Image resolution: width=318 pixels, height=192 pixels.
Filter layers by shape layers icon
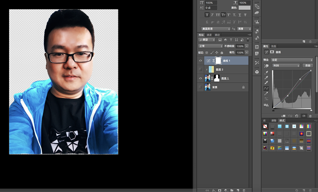tap(236, 40)
